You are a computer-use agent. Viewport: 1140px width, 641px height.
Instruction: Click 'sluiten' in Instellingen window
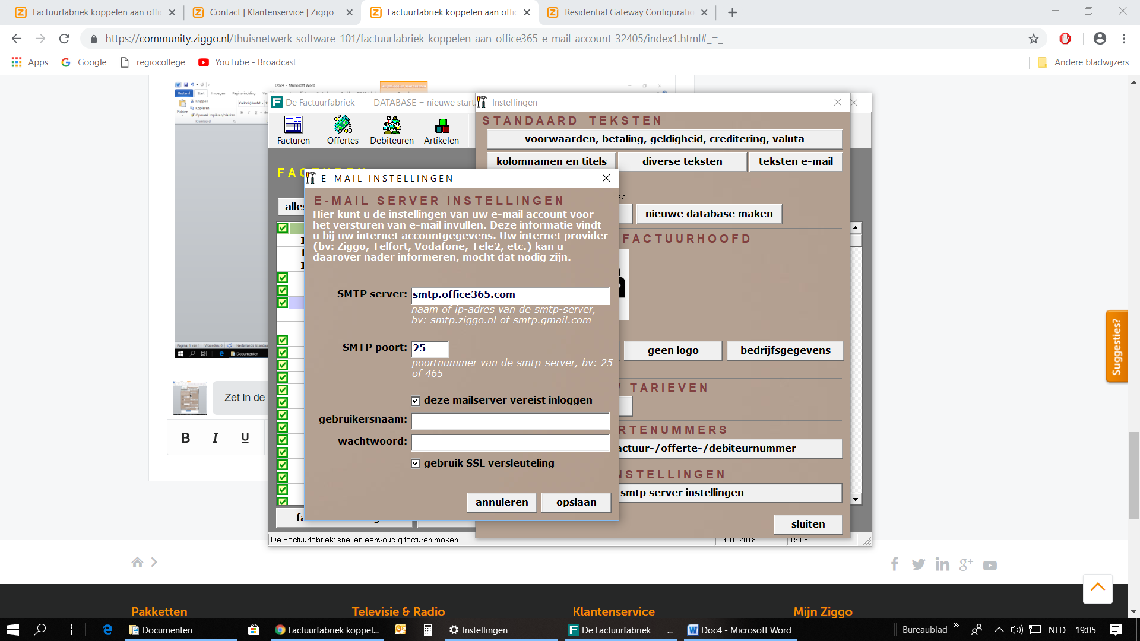pos(807,524)
